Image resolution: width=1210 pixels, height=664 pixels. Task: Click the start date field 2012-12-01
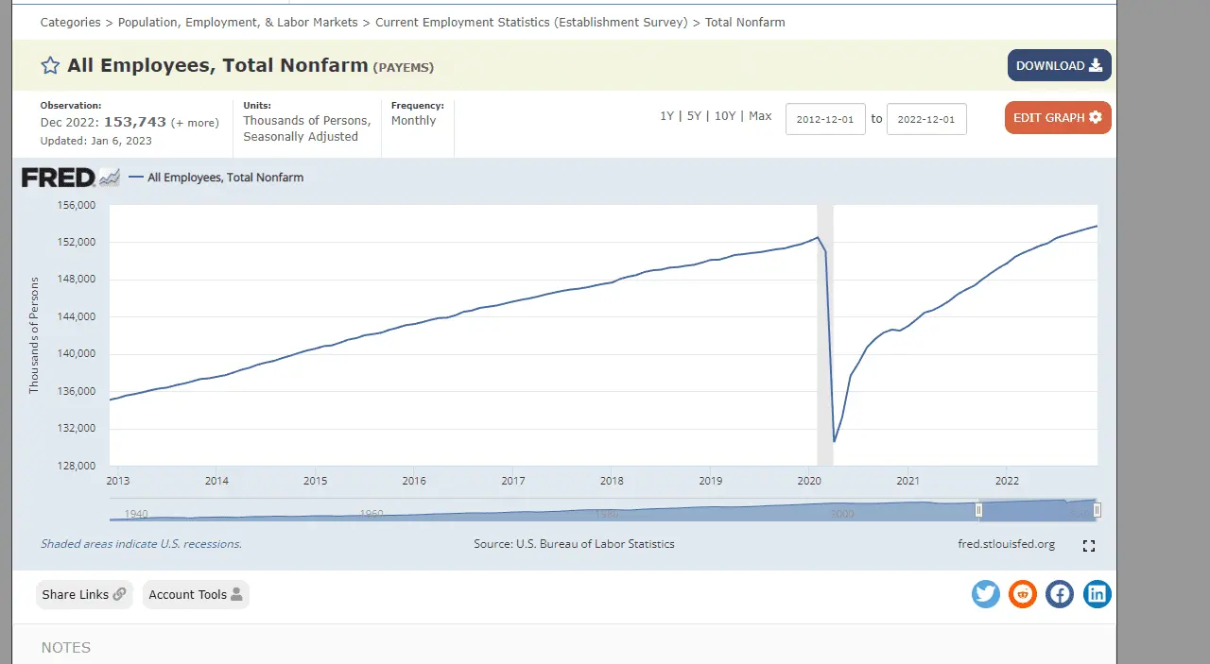825,119
